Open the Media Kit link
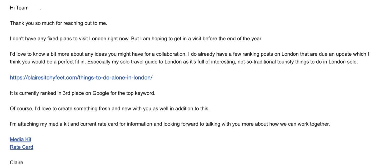 (x=21, y=139)
